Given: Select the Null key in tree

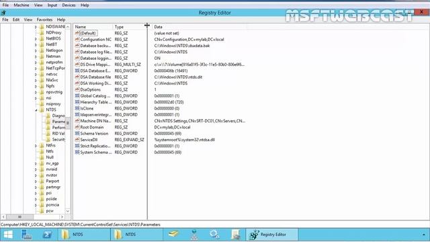Looking at the screenshot, I should pyautogui.click(x=50, y=157).
